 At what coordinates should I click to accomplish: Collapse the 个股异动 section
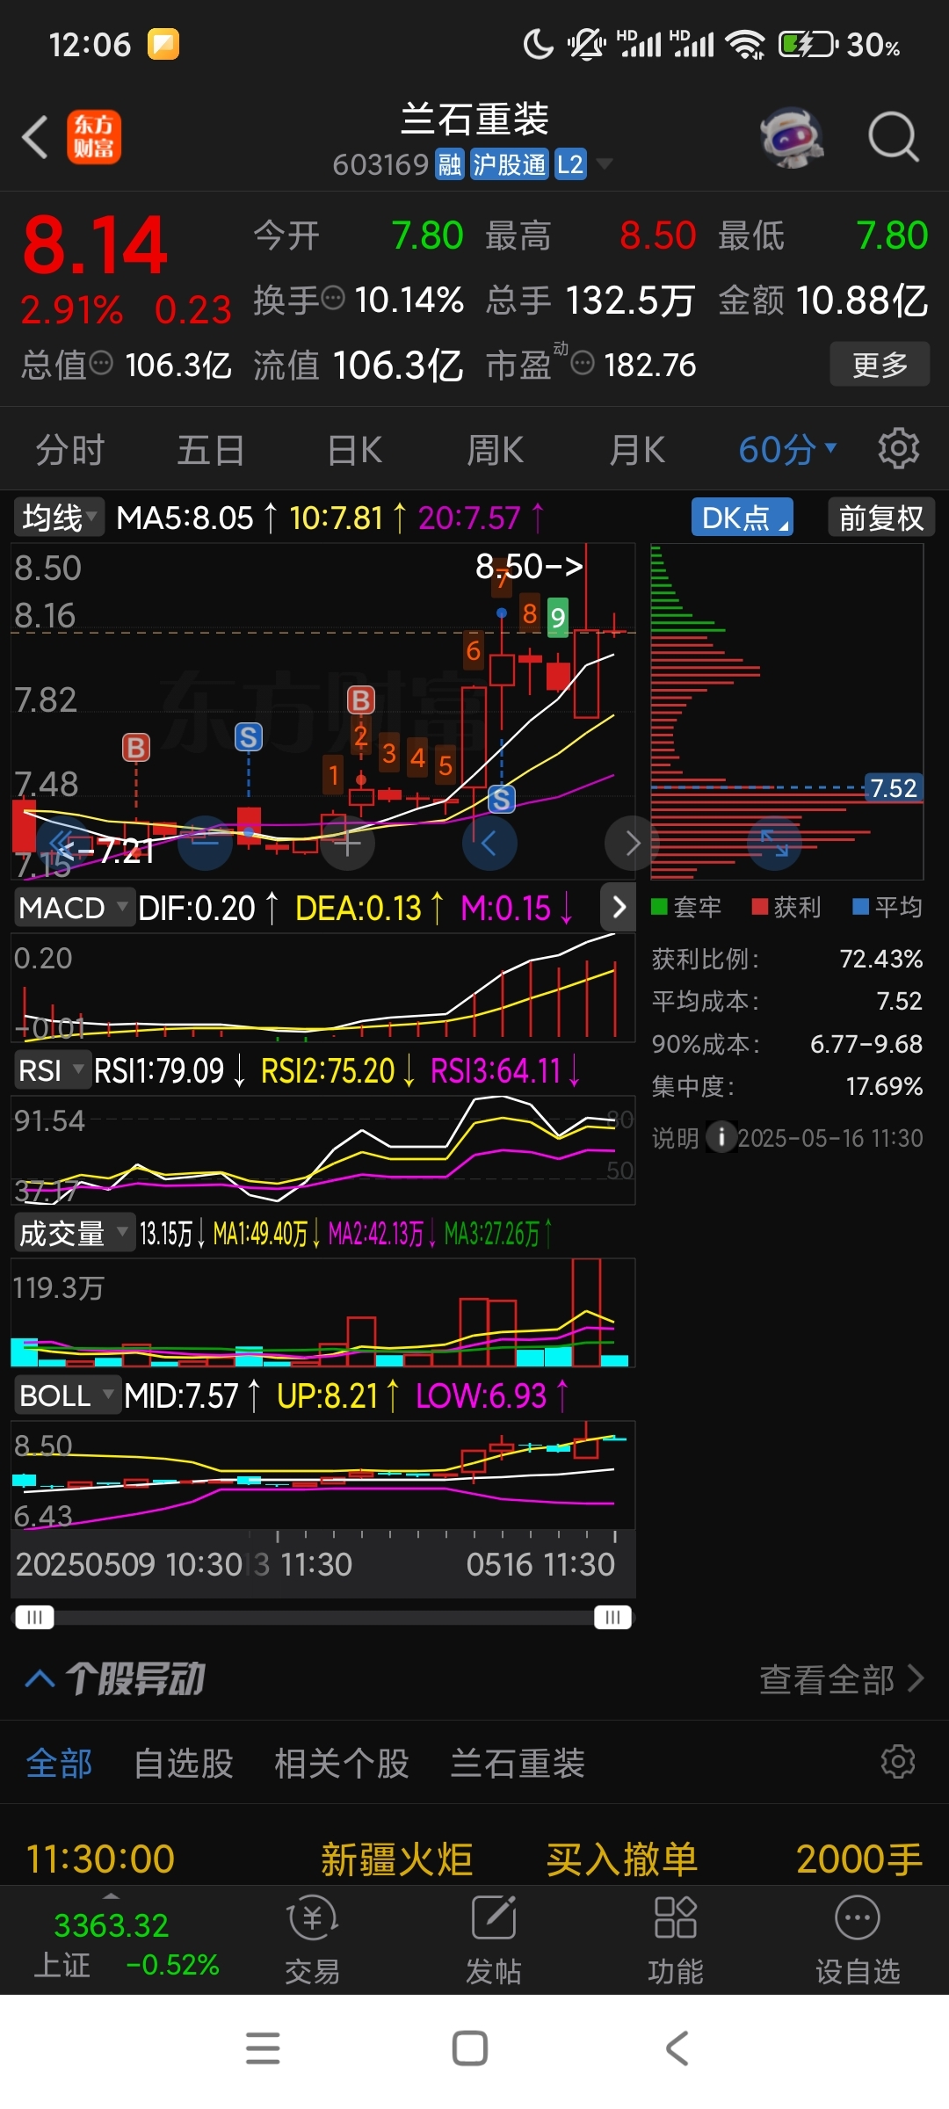[40, 1678]
